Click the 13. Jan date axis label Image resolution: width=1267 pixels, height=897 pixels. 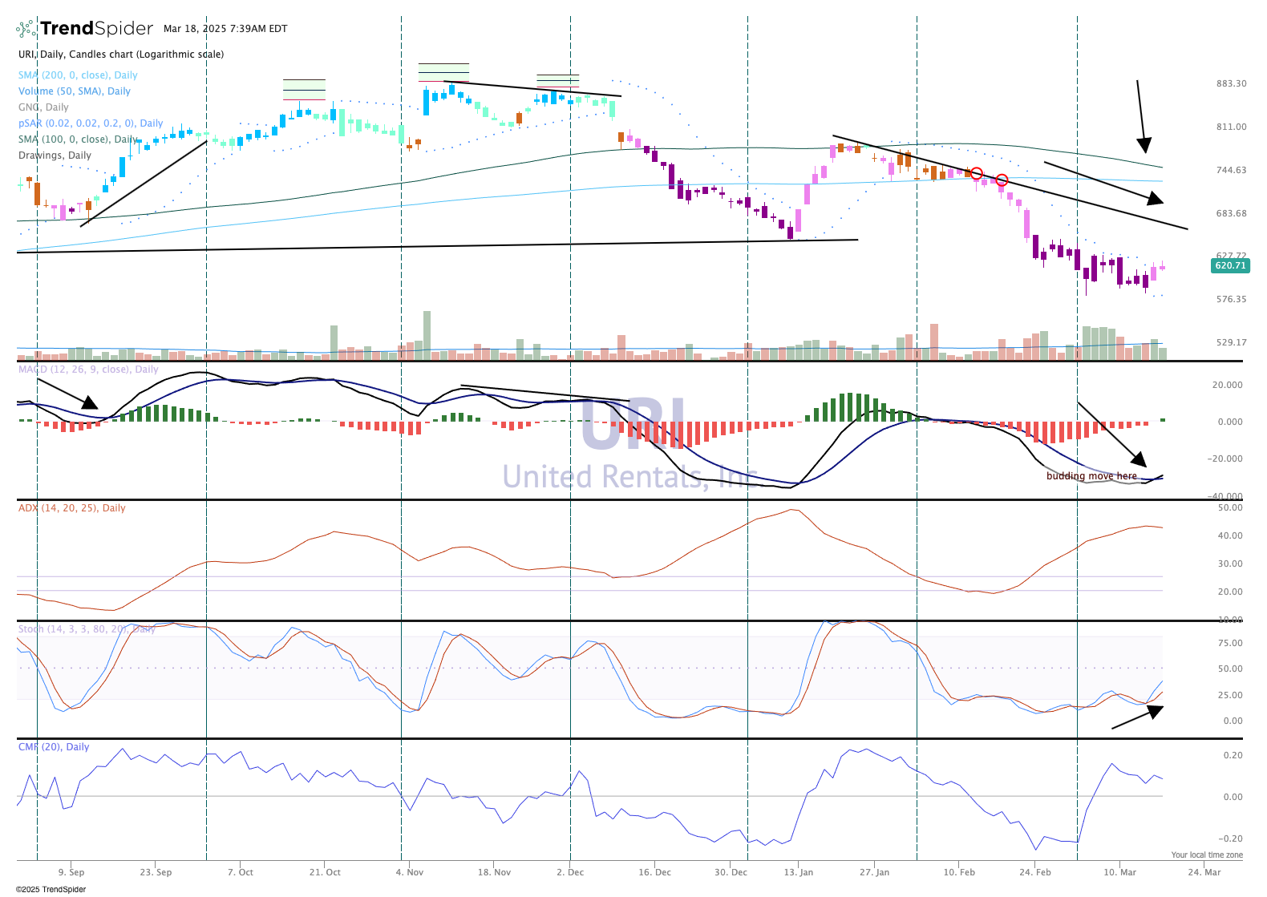coord(799,872)
